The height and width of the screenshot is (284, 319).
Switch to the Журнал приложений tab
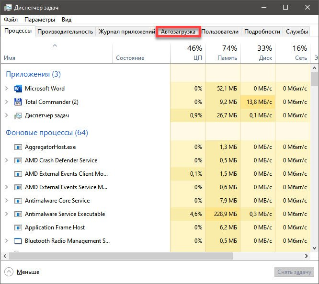click(126, 32)
